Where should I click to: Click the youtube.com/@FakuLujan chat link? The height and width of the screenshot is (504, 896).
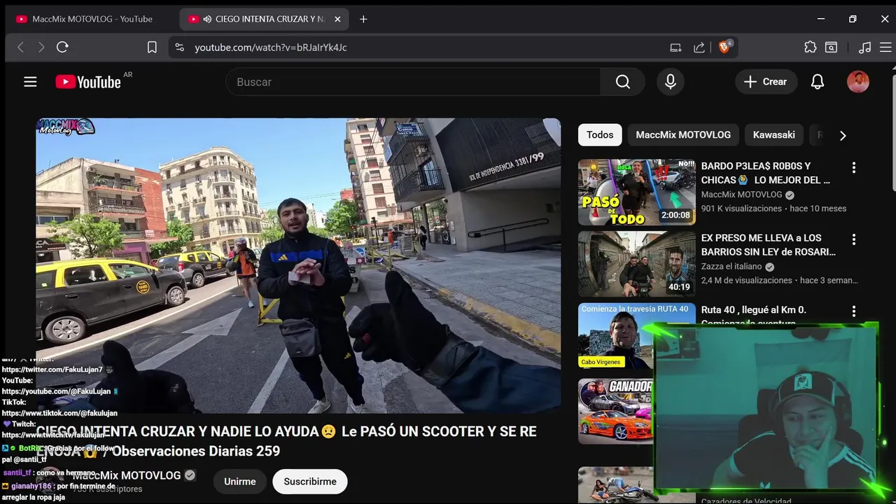click(x=56, y=391)
